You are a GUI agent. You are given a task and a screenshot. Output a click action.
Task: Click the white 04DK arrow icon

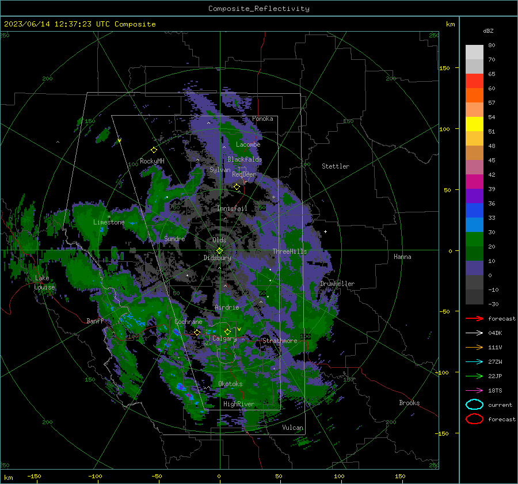[474, 333]
